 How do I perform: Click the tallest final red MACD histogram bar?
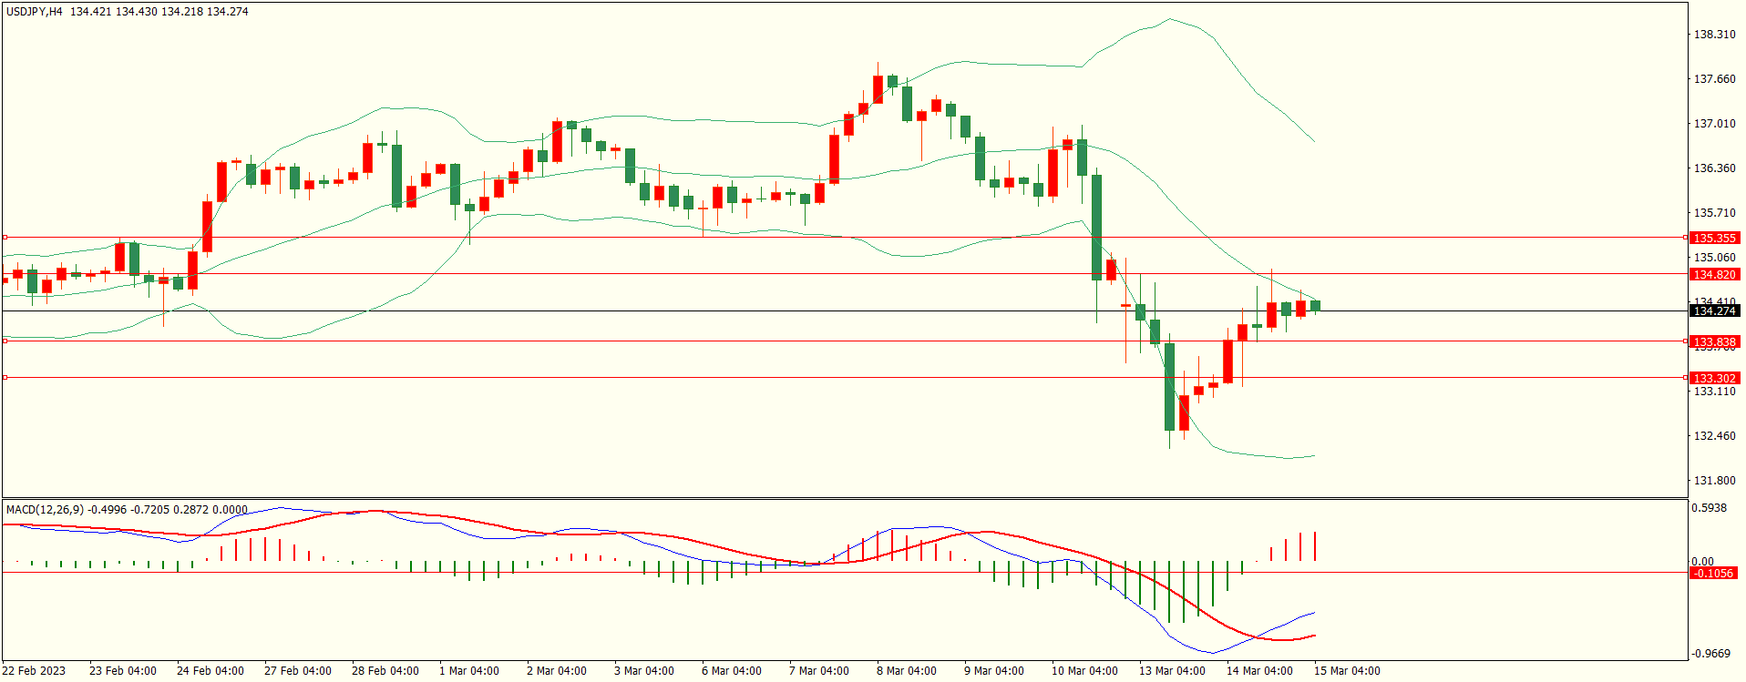(x=1315, y=546)
